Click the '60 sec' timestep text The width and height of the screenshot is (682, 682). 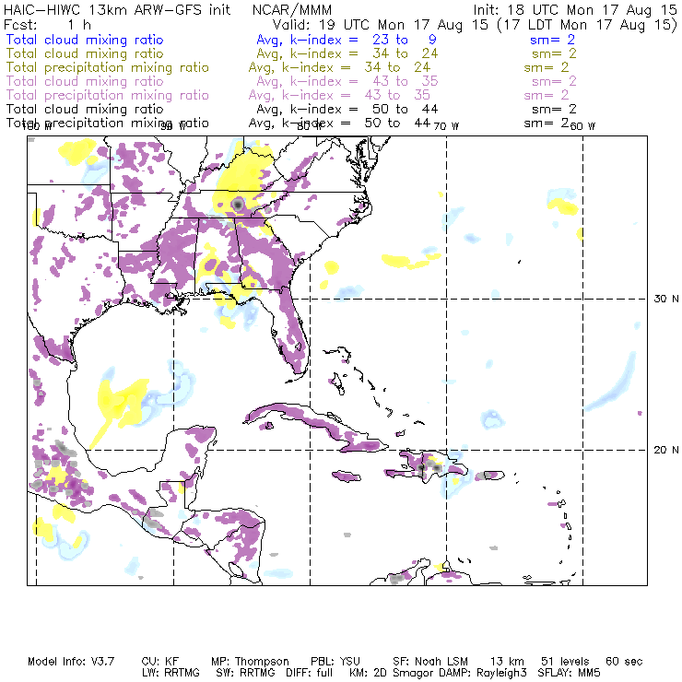pyautogui.click(x=624, y=662)
